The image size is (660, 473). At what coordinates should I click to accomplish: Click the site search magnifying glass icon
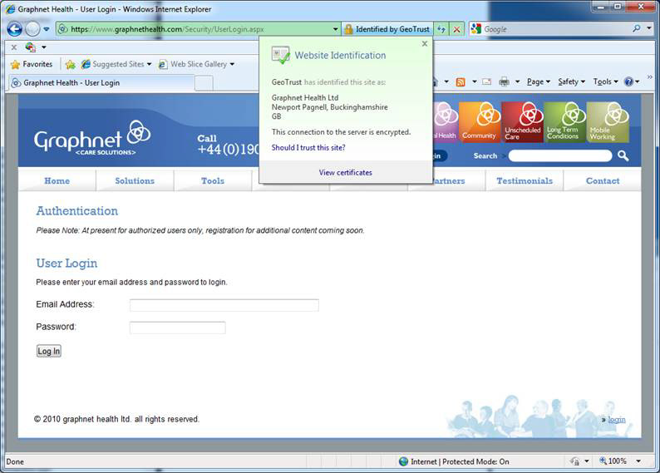[x=623, y=155]
